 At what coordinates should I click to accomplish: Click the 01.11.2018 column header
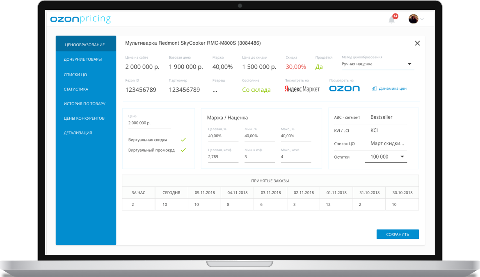pos(336,193)
